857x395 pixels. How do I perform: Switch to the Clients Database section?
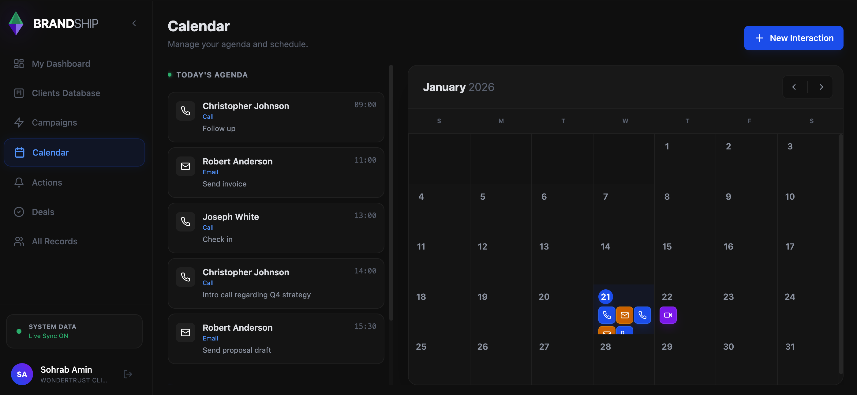point(66,93)
